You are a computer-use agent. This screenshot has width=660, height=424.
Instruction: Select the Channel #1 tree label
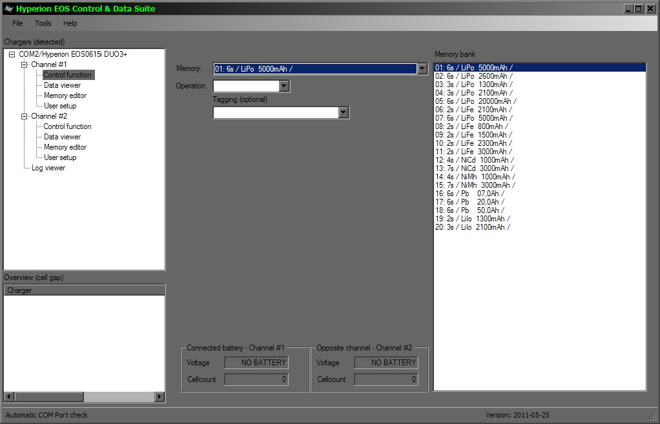click(x=49, y=65)
